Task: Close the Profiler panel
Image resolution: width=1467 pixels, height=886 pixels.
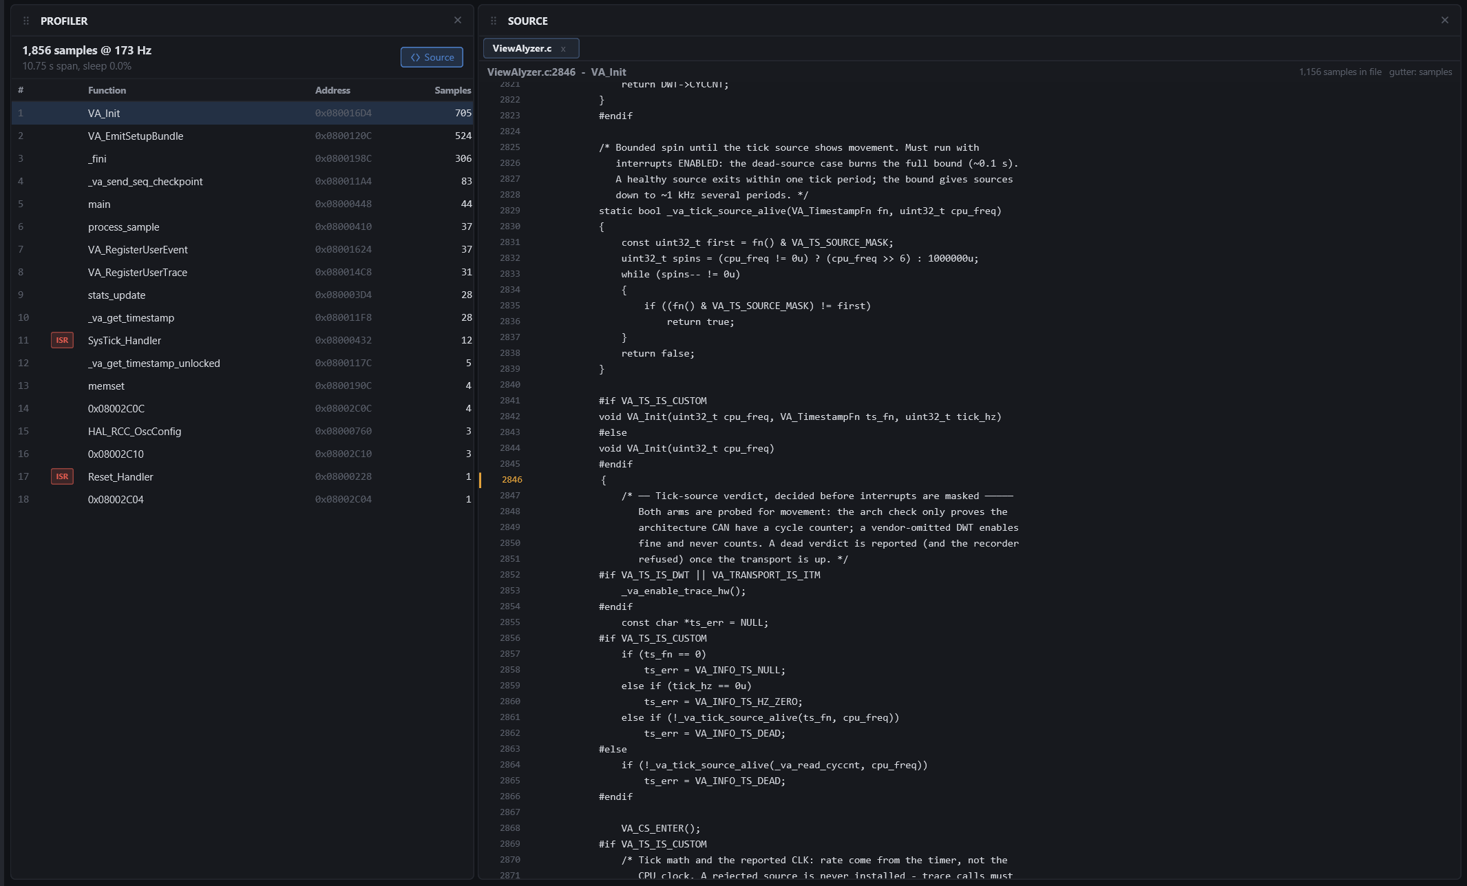Action: click(458, 21)
